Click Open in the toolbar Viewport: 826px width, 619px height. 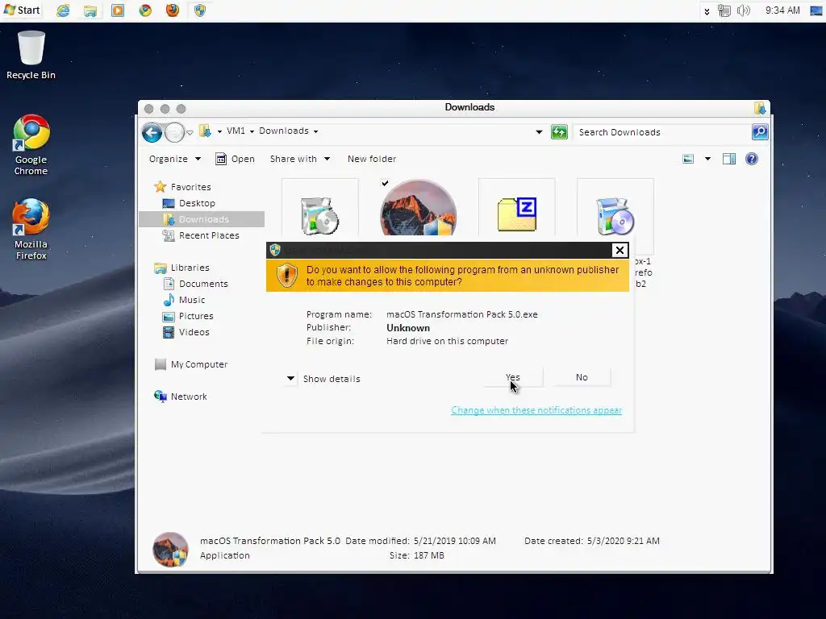[x=235, y=159]
